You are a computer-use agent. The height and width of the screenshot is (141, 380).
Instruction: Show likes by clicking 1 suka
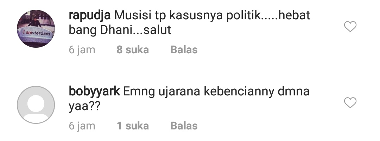point(133,126)
